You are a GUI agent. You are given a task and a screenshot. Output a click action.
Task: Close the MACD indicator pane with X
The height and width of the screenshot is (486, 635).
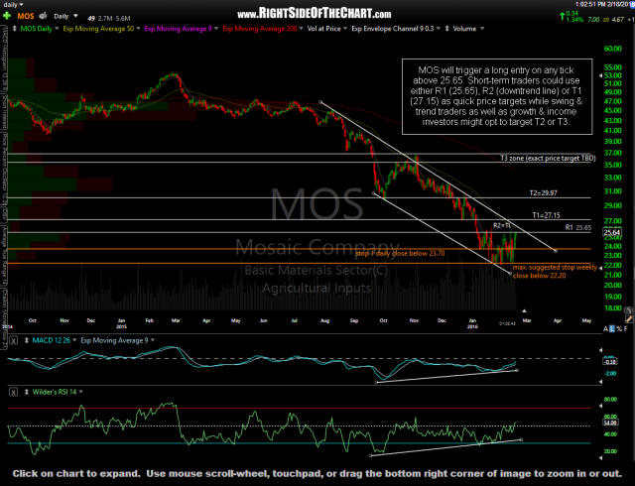(x=13, y=340)
